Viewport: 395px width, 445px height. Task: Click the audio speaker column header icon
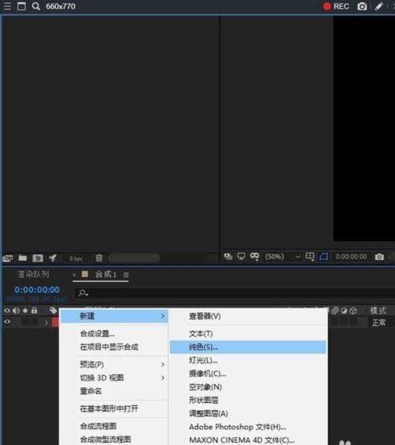click(x=16, y=311)
